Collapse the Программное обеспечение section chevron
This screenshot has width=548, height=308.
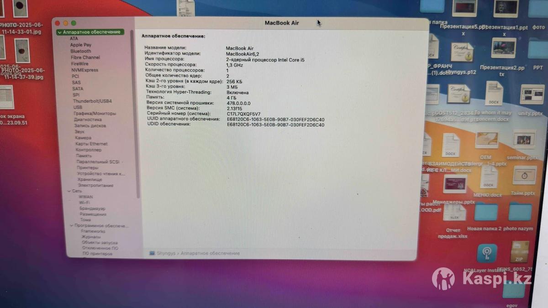pos(71,226)
